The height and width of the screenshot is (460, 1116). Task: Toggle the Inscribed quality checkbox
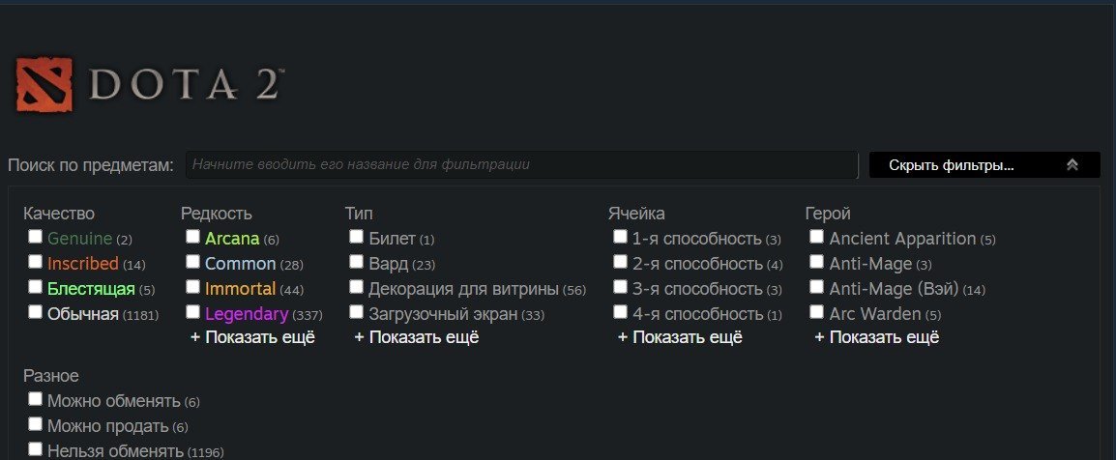pos(35,262)
